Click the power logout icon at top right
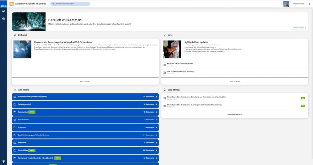This screenshot has height=165, width=313. pyautogui.click(x=309, y=4)
